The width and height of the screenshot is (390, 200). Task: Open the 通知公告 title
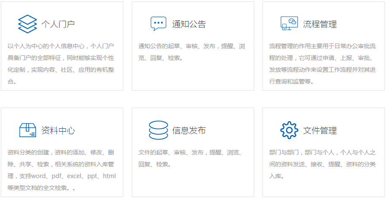tap(189, 24)
